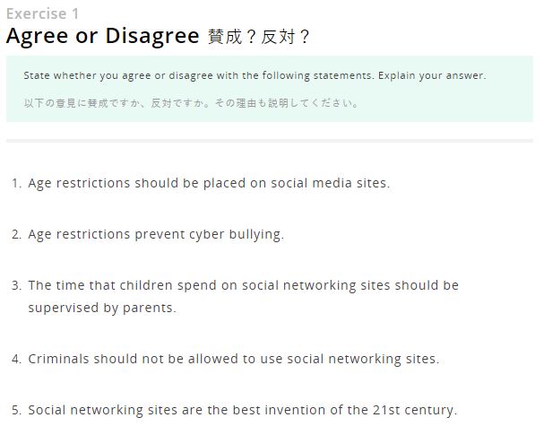The image size is (544, 435).
Task: Click the number '1.' list marker
Action: [x=16, y=183]
